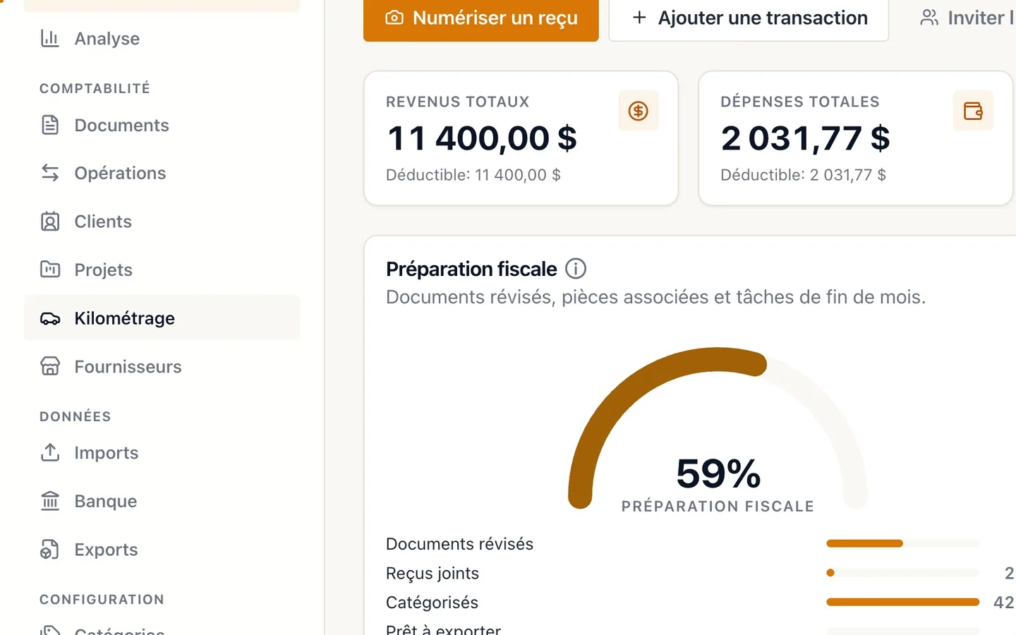Click the Documents révisés label
The height and width of the screenshot is (635, 1016).
(x=459, y=544)
